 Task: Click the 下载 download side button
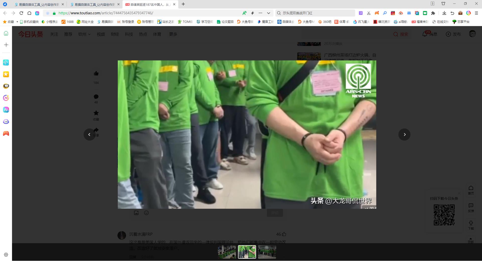[x=471, y=225]
